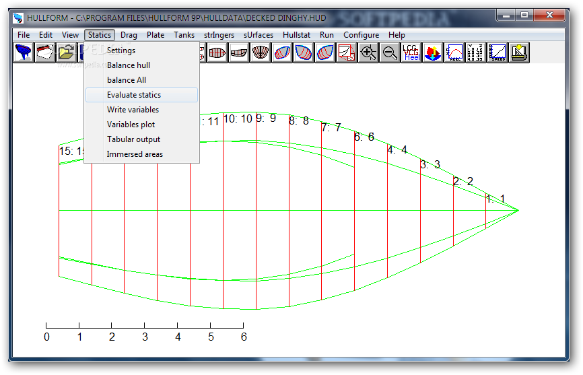Click section label '1: 1' near bow
The height and width of the screenshot is (375, 583).
coord(495,199)
